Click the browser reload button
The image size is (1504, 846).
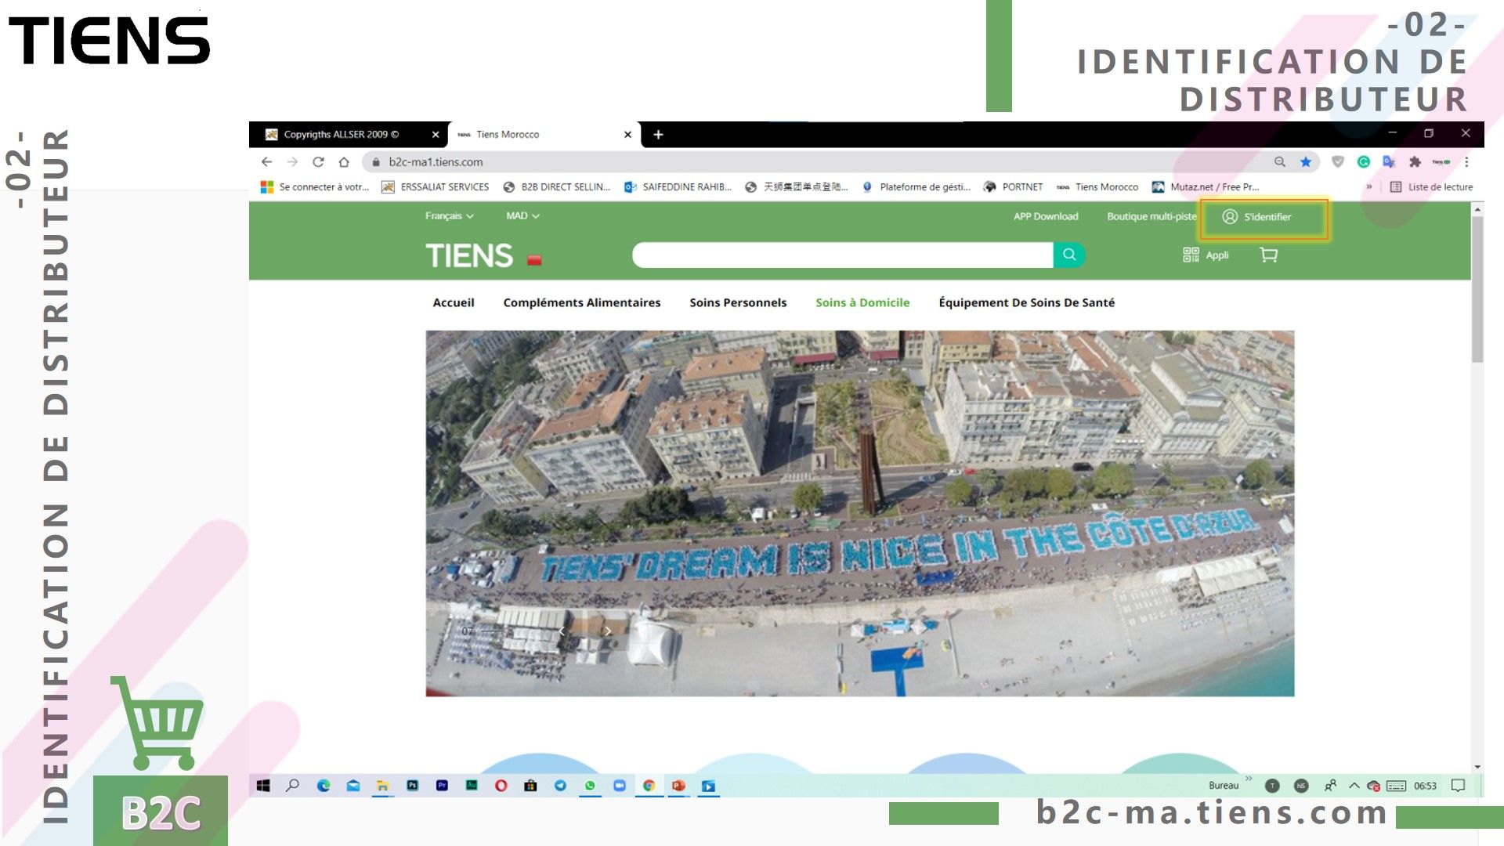(318, 162)
